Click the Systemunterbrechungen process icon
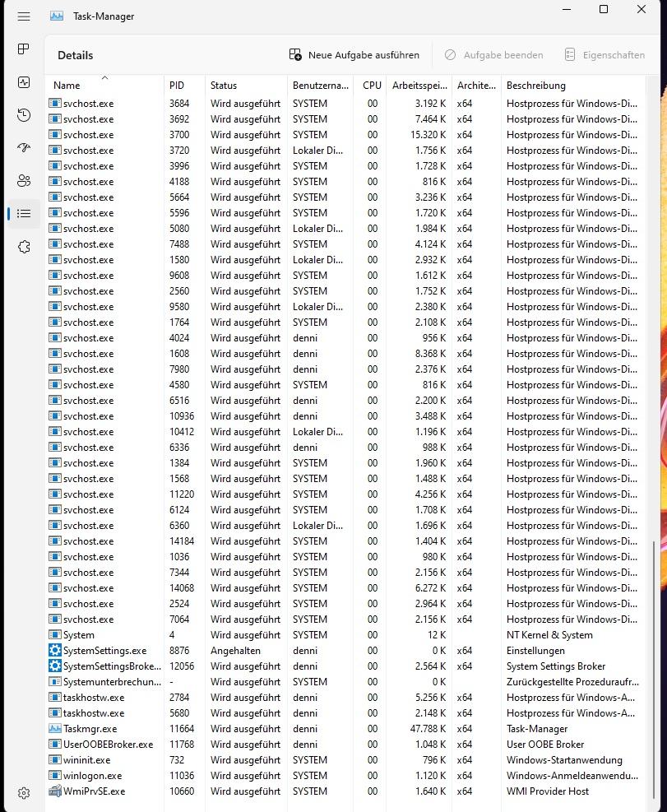667x812 pixels. [55, 681]
